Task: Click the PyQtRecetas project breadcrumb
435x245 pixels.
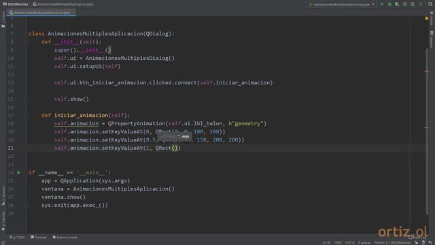Action: tap(16, 4)
